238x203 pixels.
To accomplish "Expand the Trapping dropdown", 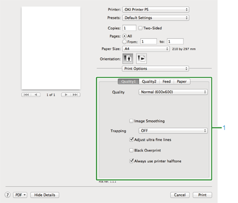I will pos(173,131).
